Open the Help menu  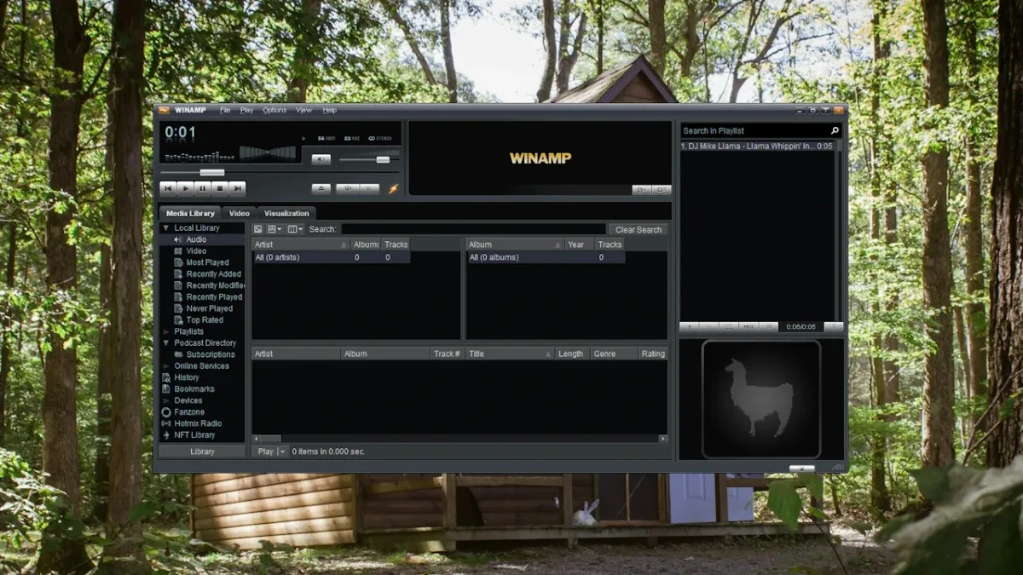coord(329,110)
